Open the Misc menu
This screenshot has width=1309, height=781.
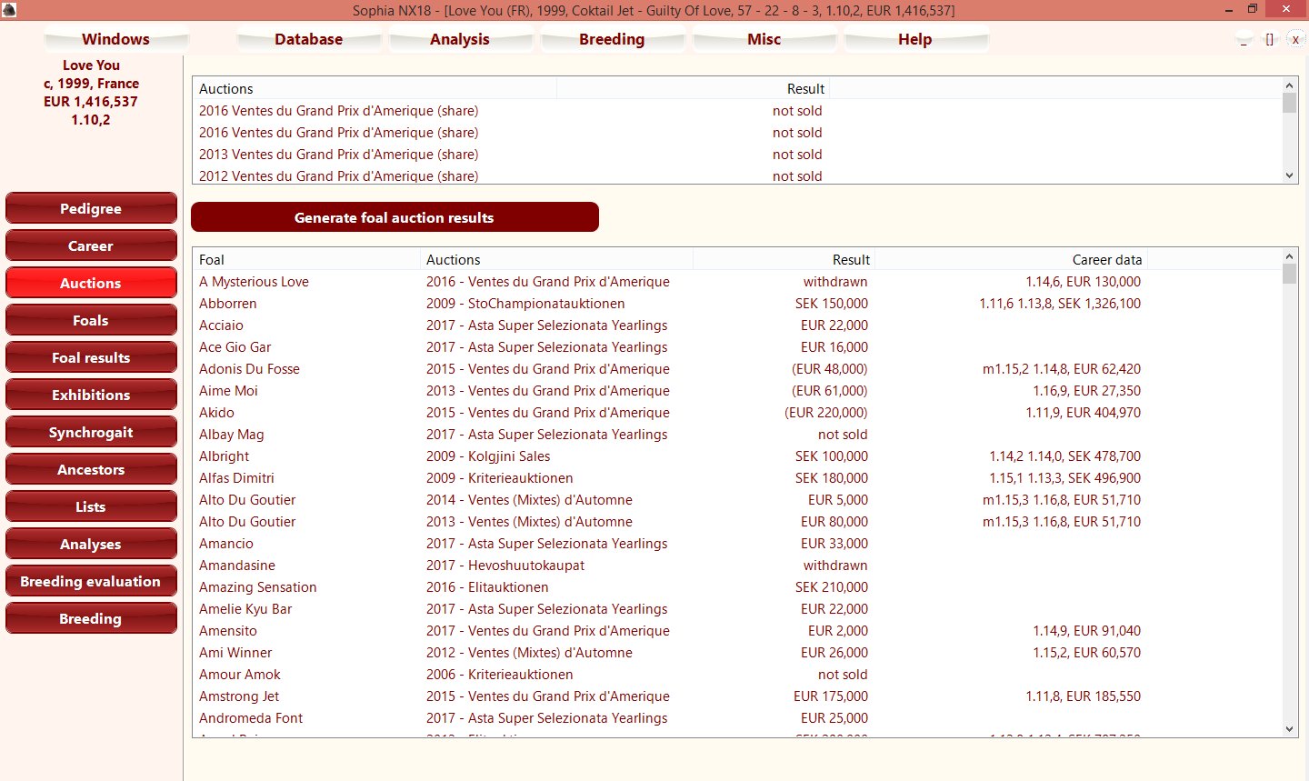point(764,39)
